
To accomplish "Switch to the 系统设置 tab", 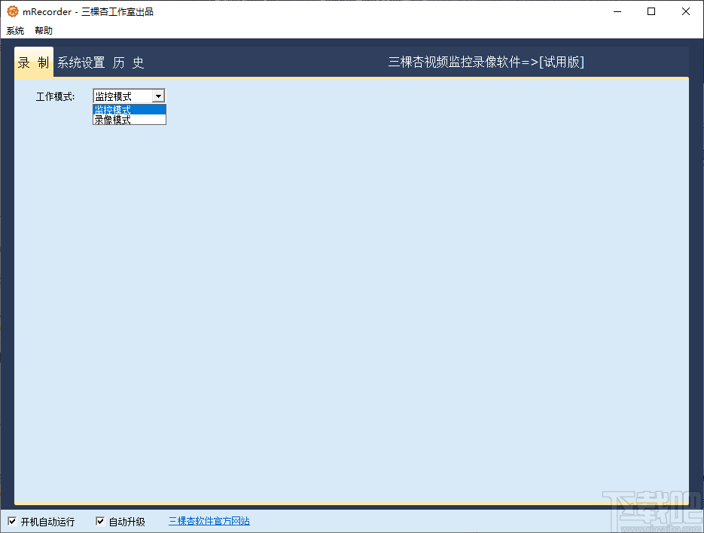I will [79, 62].
